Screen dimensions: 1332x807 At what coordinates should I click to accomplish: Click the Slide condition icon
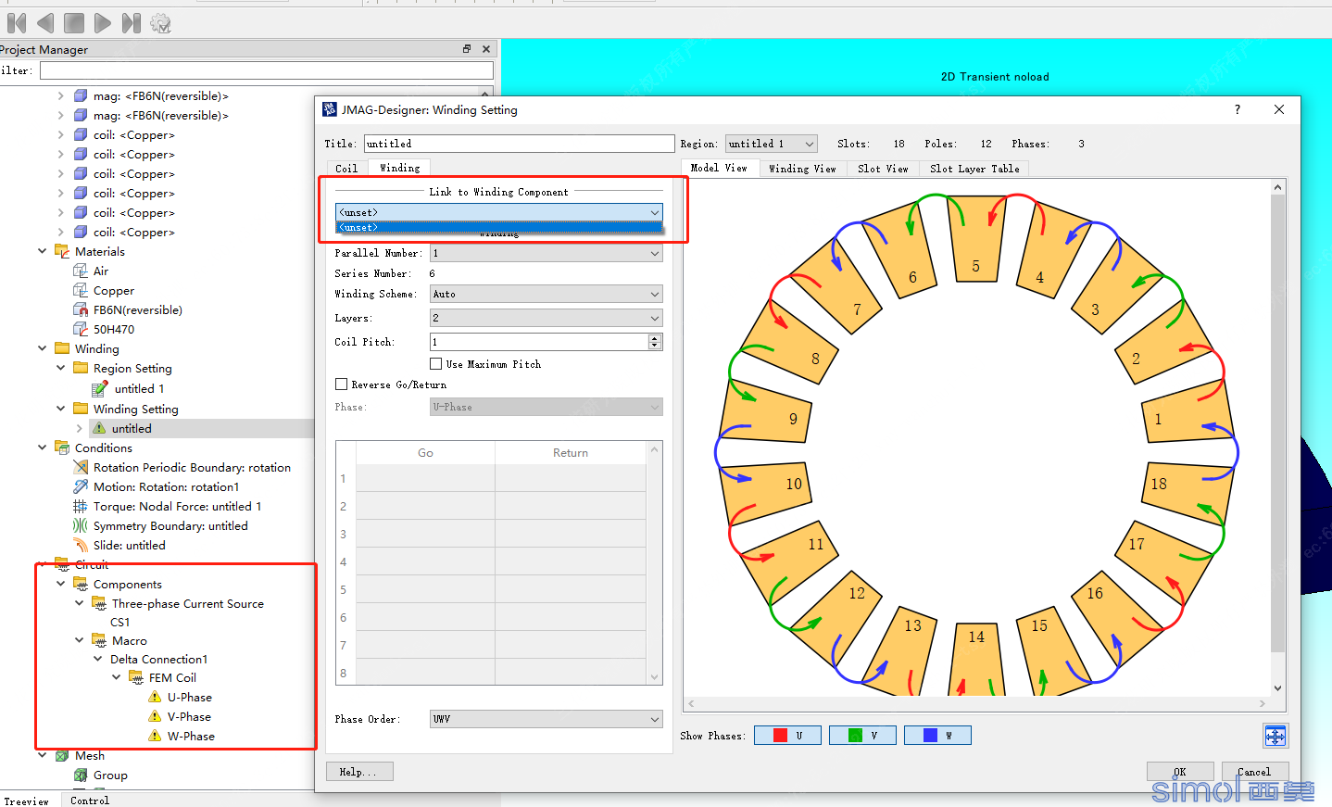(81, 545)
